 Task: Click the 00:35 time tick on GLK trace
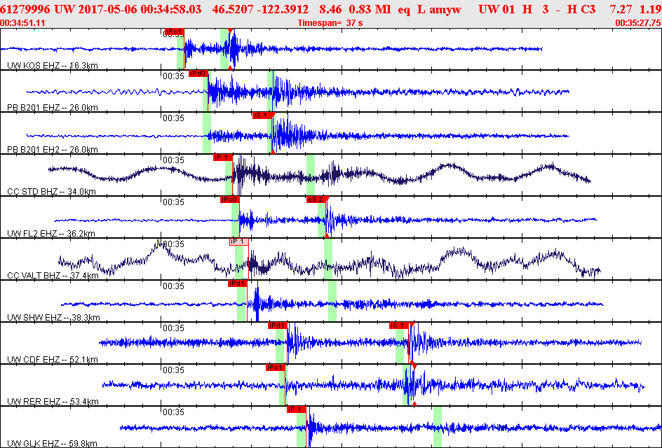click(173, 412)
